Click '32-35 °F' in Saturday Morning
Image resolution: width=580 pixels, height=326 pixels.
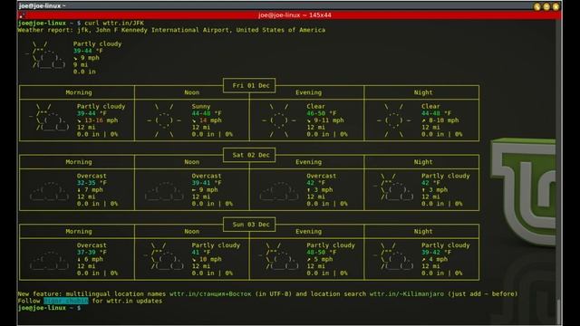[92, 183]
